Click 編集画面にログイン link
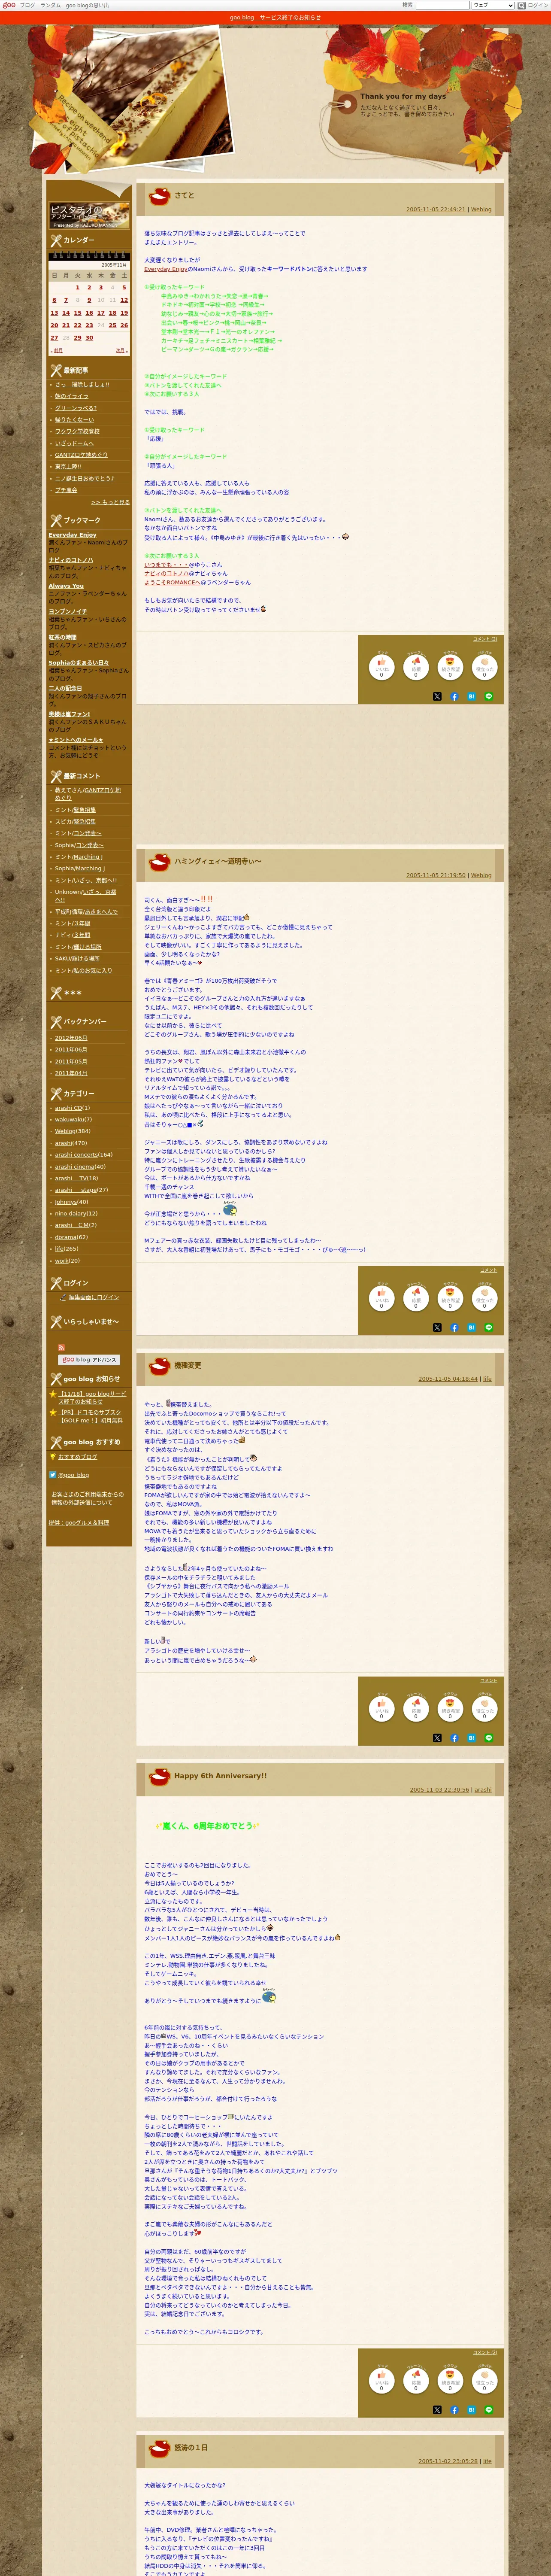This screenshot has height=2576, width=551. click(x=94, y=1297)
